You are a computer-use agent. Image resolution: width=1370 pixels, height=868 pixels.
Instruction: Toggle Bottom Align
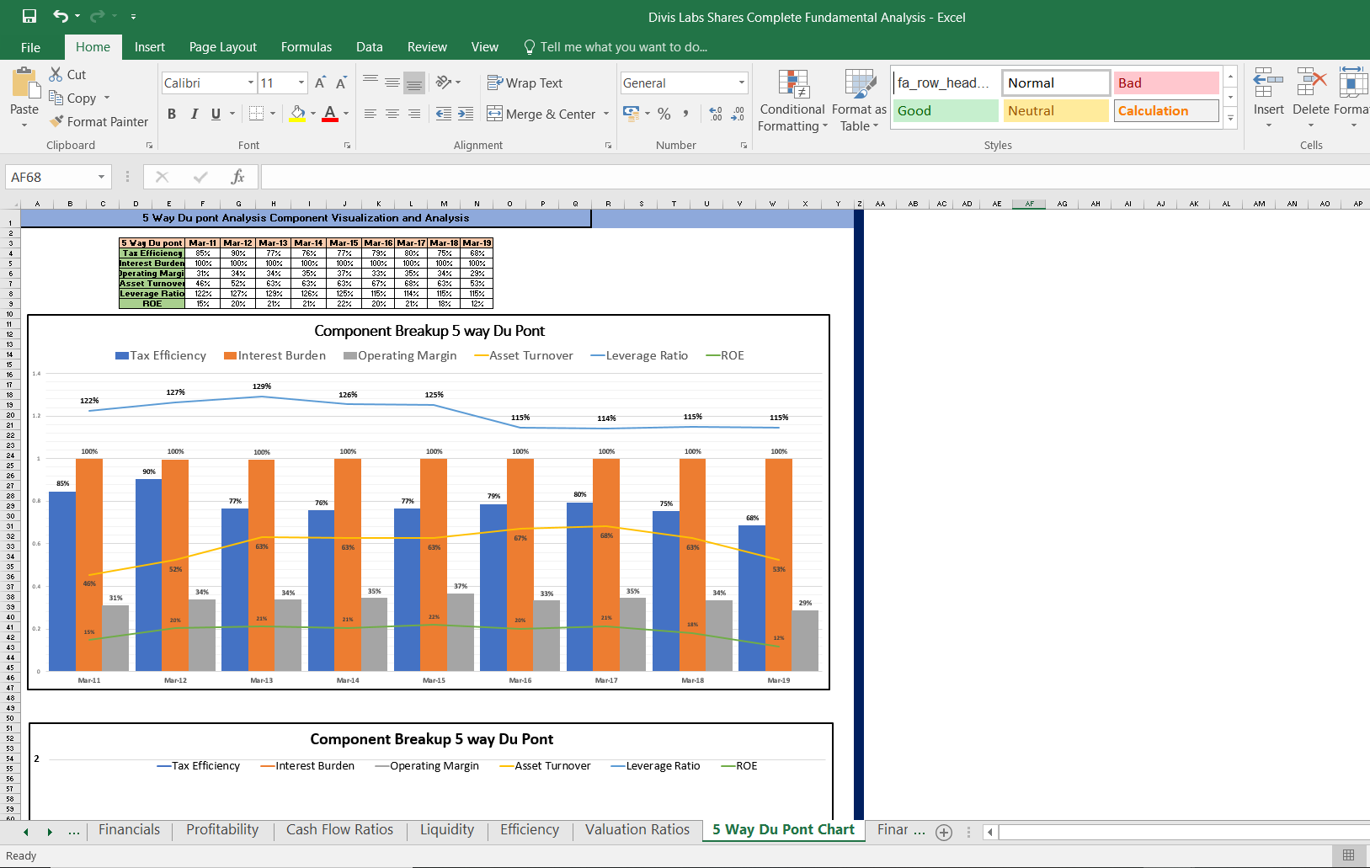(413, 83)
